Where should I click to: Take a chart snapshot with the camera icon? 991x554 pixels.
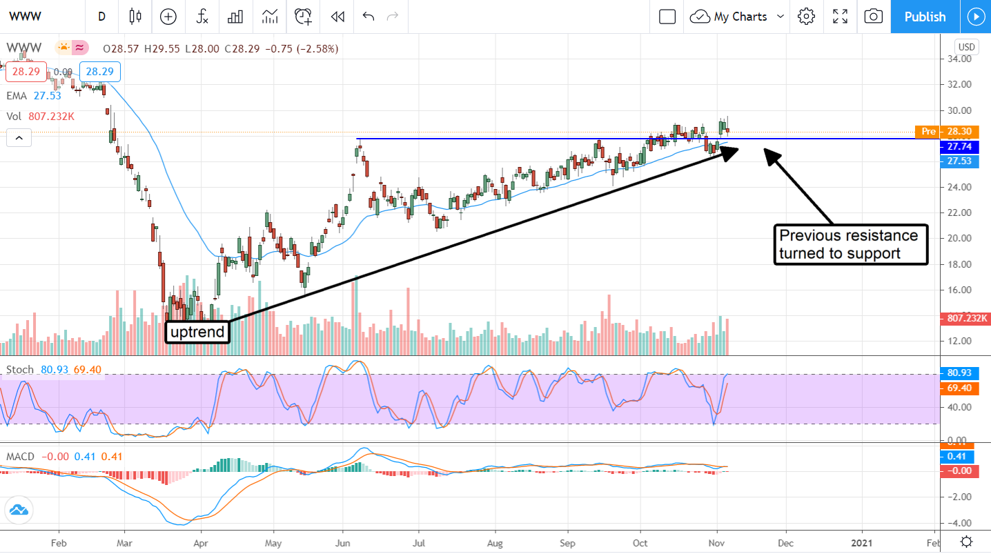[874, 17]
